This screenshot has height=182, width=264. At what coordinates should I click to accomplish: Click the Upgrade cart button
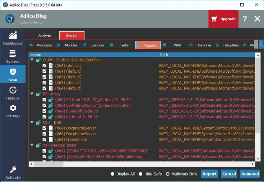(223, 19)
